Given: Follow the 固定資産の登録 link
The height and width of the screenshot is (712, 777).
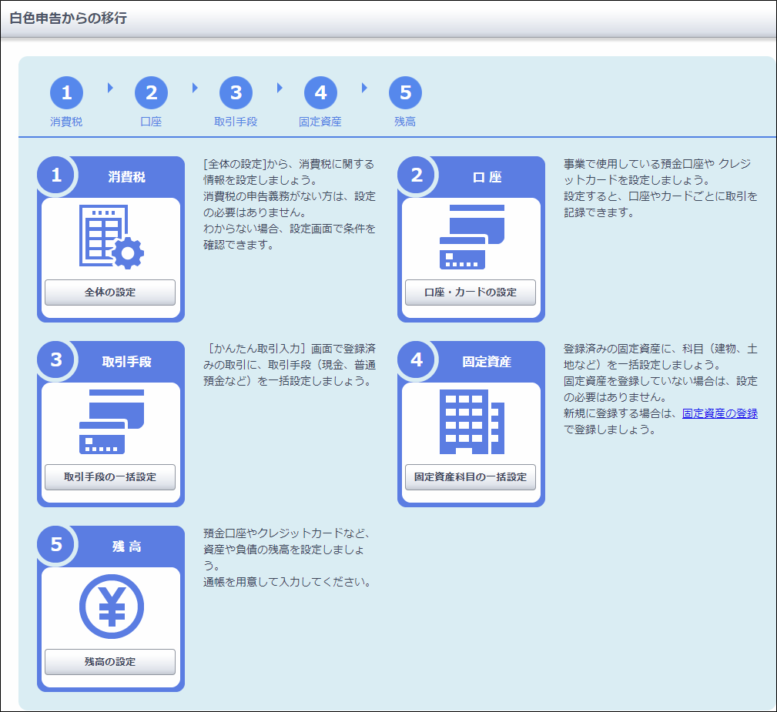Looking at the screenshot, I should coord(719,413).
